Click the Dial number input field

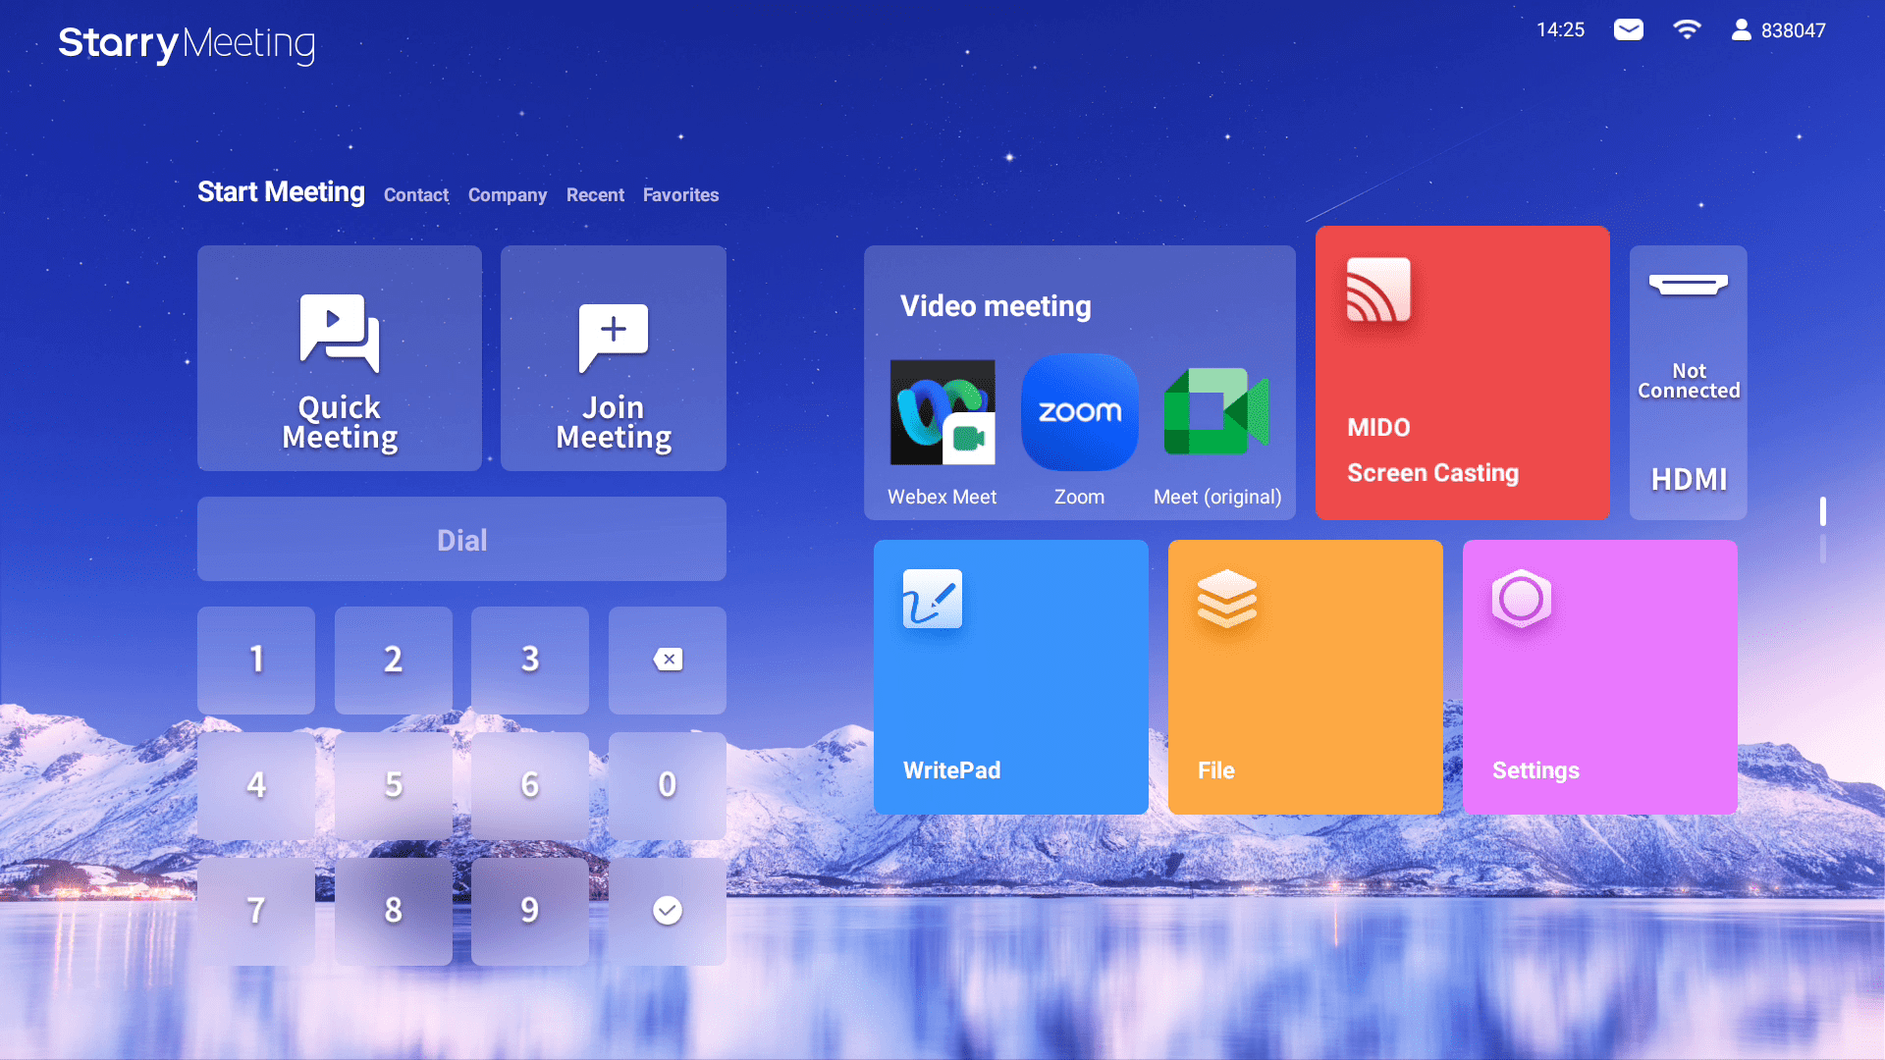[x=461, y=539]
